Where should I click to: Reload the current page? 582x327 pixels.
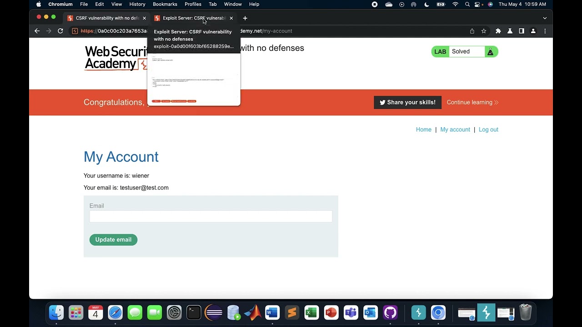tap(60, 31)
